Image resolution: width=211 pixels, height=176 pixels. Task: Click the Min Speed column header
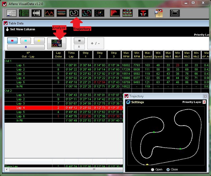[x=158, y=55]
